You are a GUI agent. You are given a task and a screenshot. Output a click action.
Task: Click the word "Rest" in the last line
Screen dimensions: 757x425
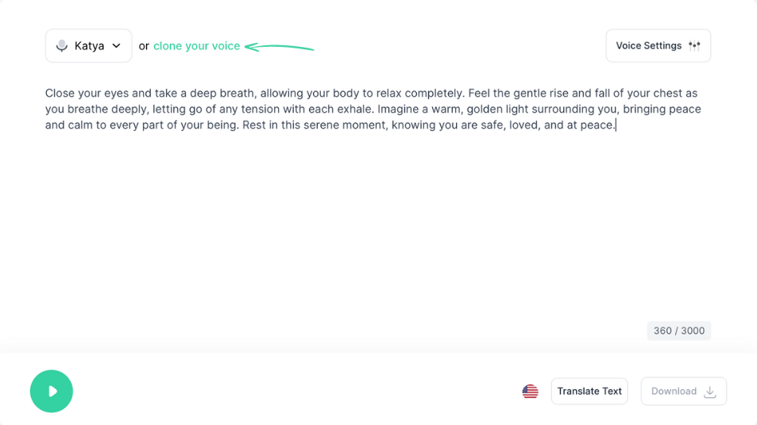coord(253,125)
